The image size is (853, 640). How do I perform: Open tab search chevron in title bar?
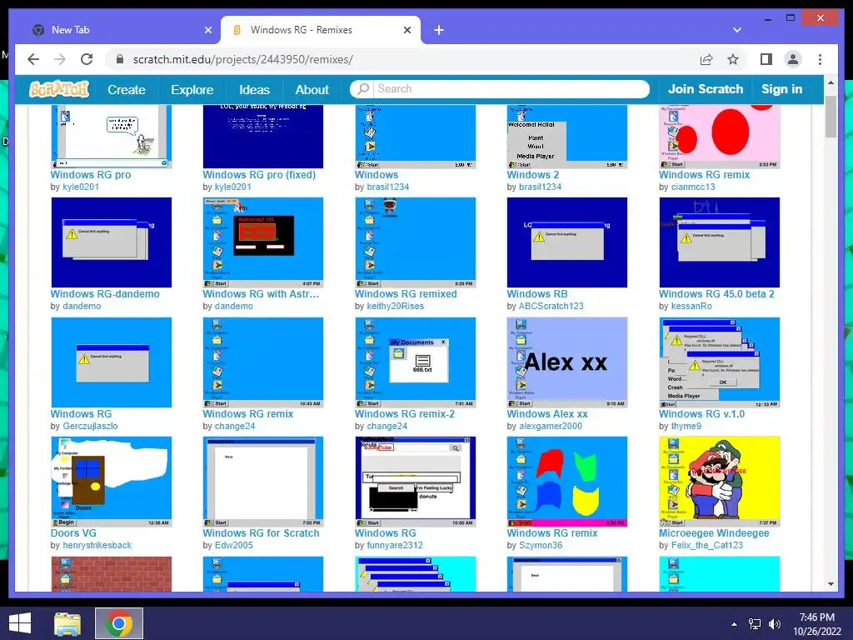pos(737,30)
